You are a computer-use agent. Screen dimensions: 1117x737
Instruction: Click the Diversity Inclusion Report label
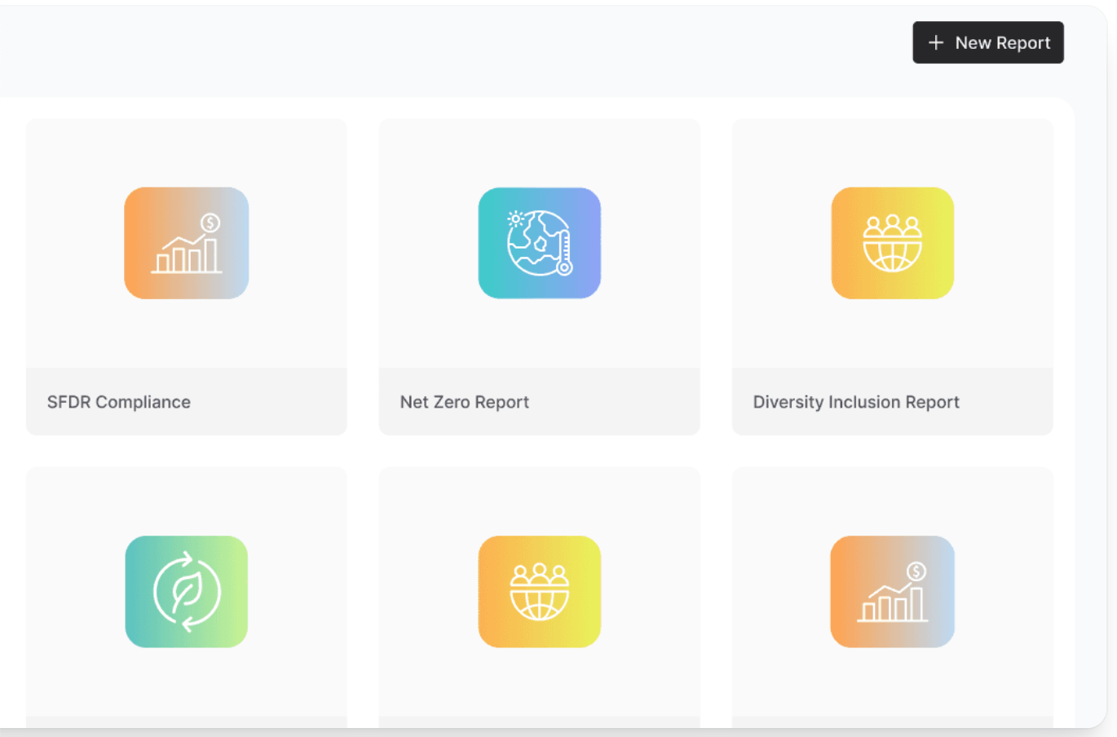coord(856,402)
